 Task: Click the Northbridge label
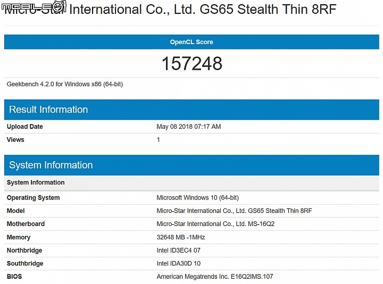click(24, 250)
